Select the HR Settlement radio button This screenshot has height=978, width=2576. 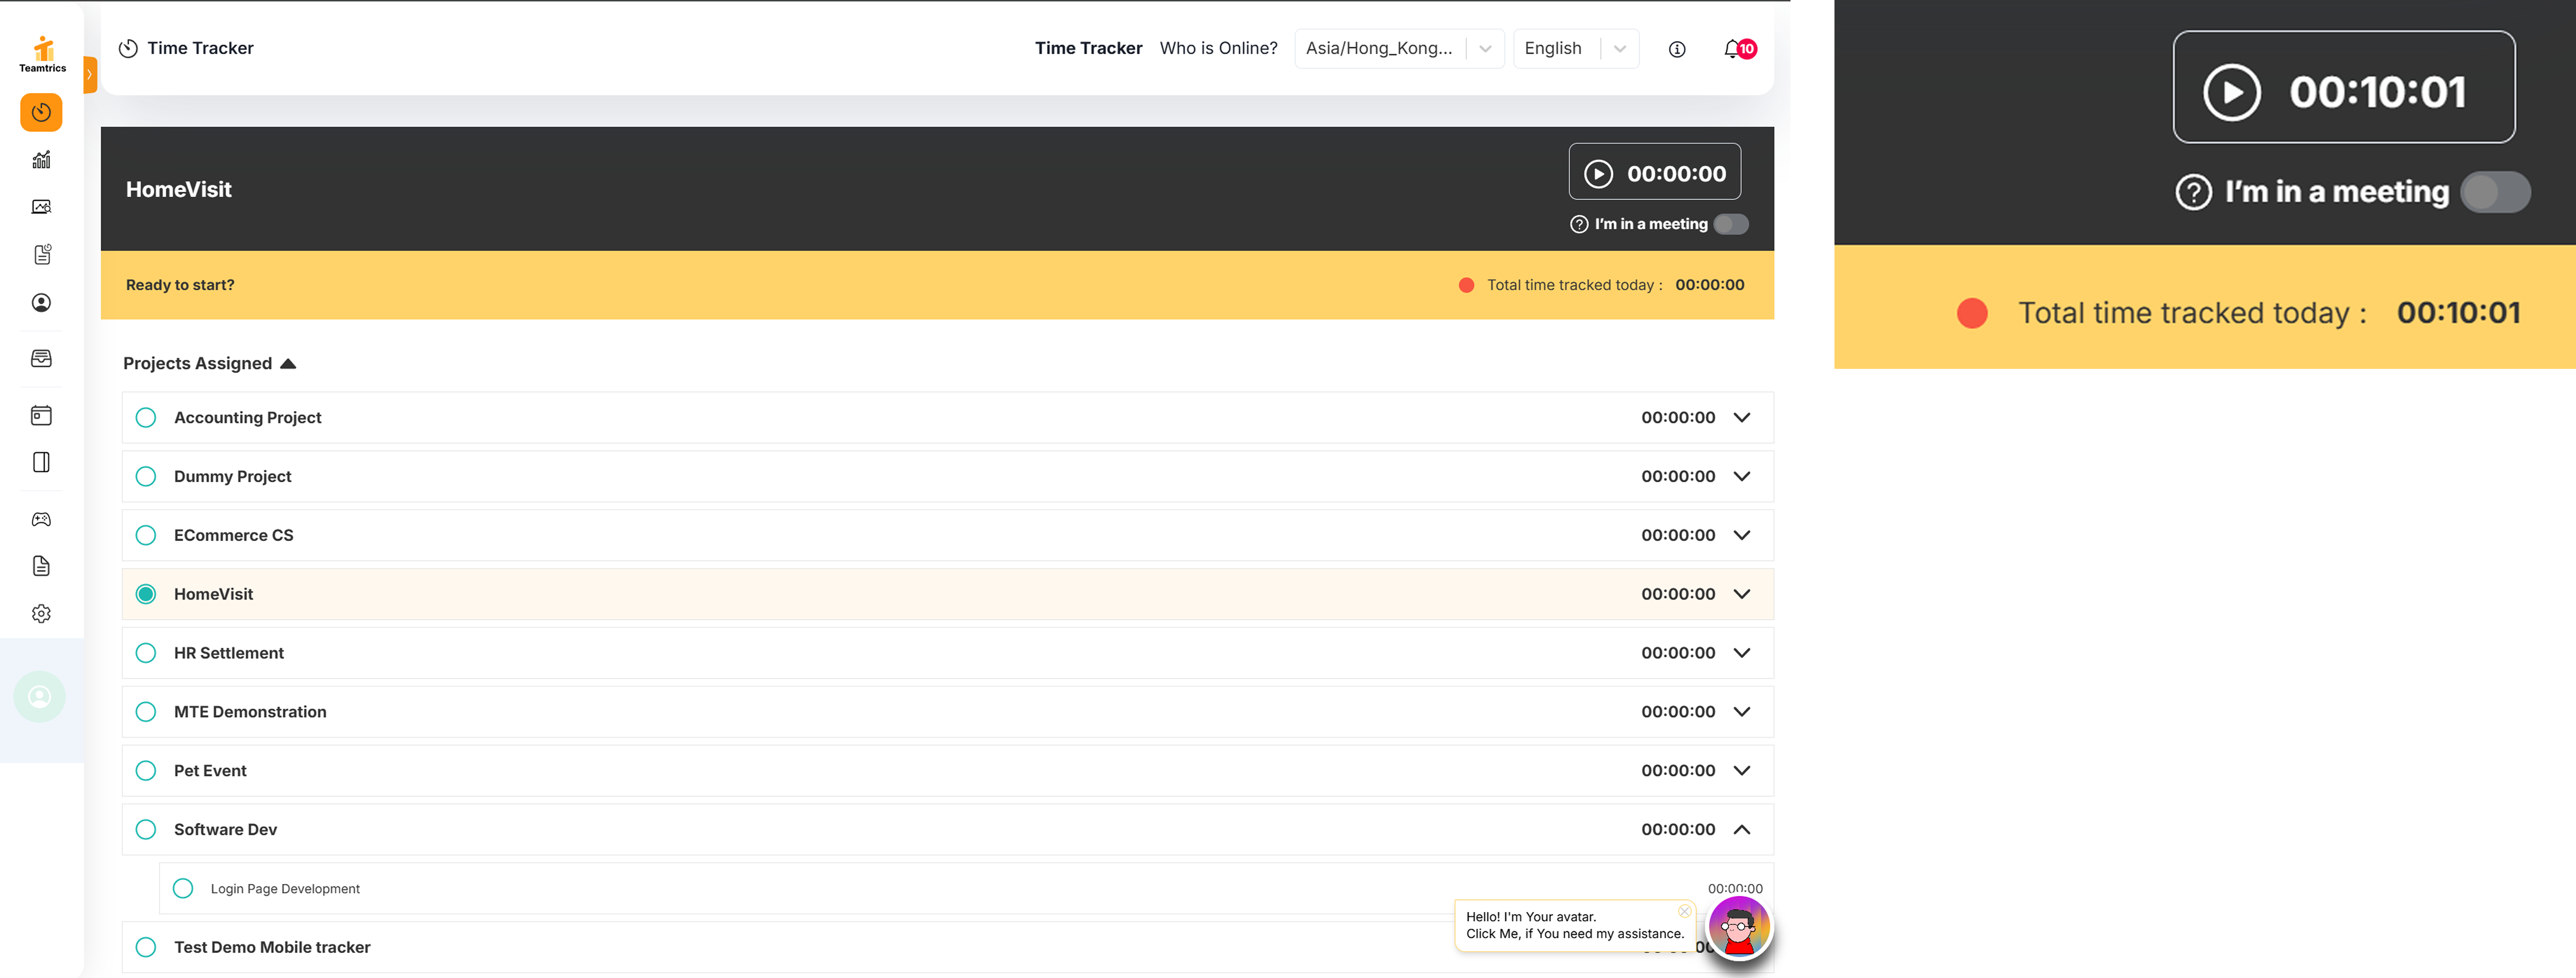(146, 654)
